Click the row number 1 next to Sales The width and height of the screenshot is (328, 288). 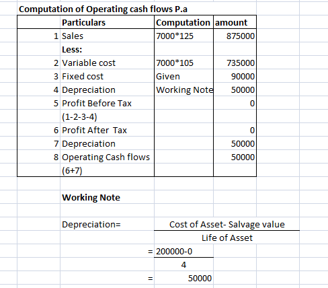tap(56, 36)
